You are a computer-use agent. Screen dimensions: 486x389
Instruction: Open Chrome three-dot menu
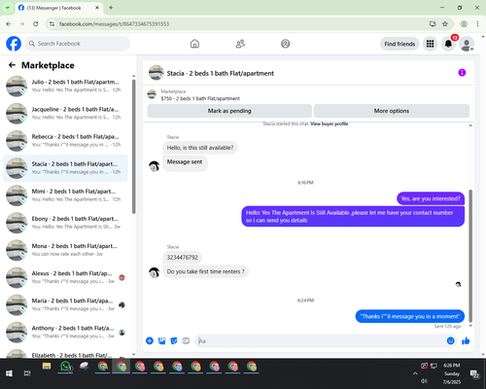click(x=477, y=23)
